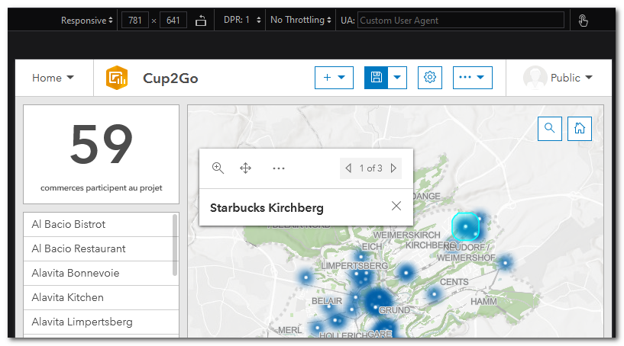
Task: Open the Responsive device dropdown
Action: click(x=87, y=21)
